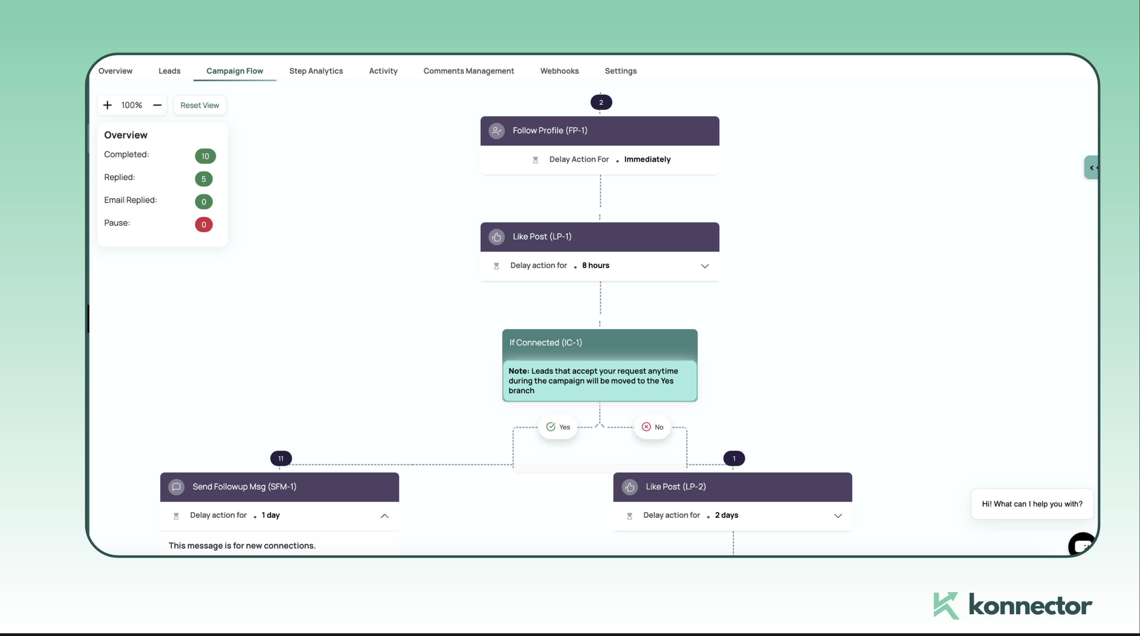Click the Completed count badge showing 10
The height and width of the screenshot is (636, 1140).
pyautogui.click(x=205, y=156)
